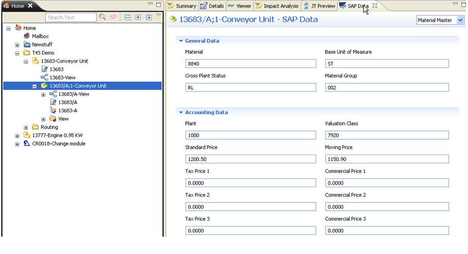The height and width of the screenshot is (254, 468).
Task: Collapse the Home root node
Action: coord(8,29)
